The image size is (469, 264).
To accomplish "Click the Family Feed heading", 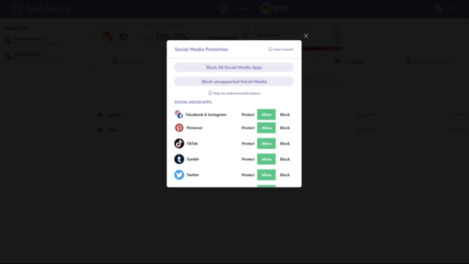I will coord(16,28).
